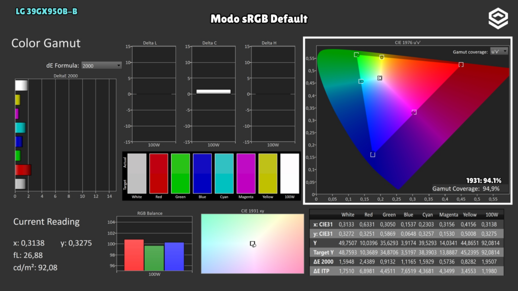Click the value 2,4389 in the table
The image size is (518, 291).
367,262
